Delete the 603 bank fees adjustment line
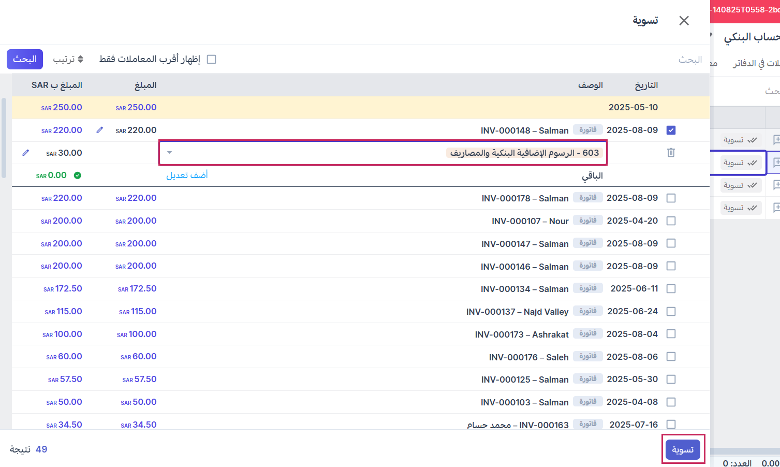Image resolution: width=780 pixels, height=467 pixels. [x=671, y=153]
